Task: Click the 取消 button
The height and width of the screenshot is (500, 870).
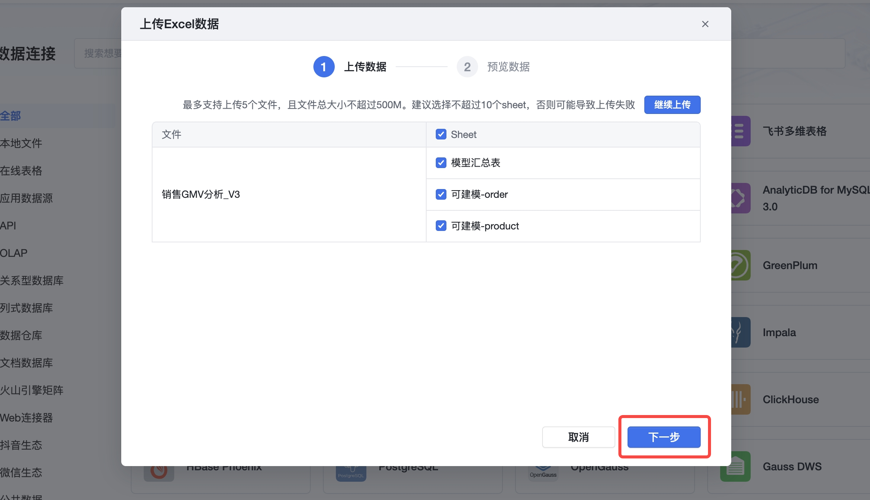Action: (x=578, y=437)
